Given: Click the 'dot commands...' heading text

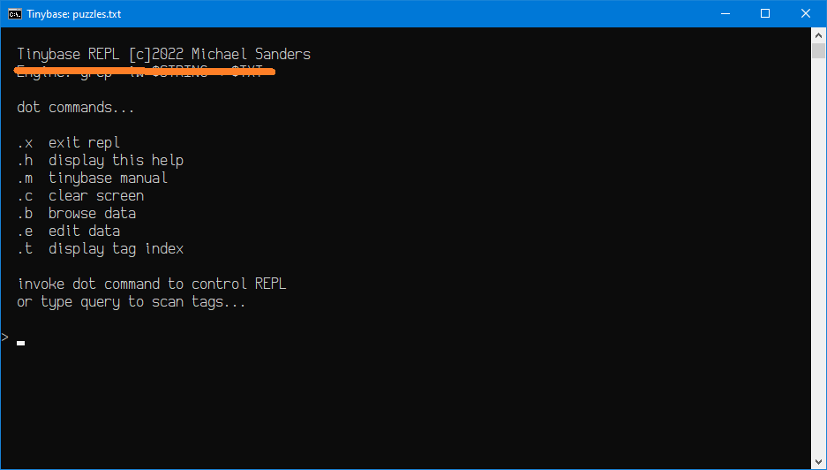Looking at the screenshot, I should coord(76,108).
